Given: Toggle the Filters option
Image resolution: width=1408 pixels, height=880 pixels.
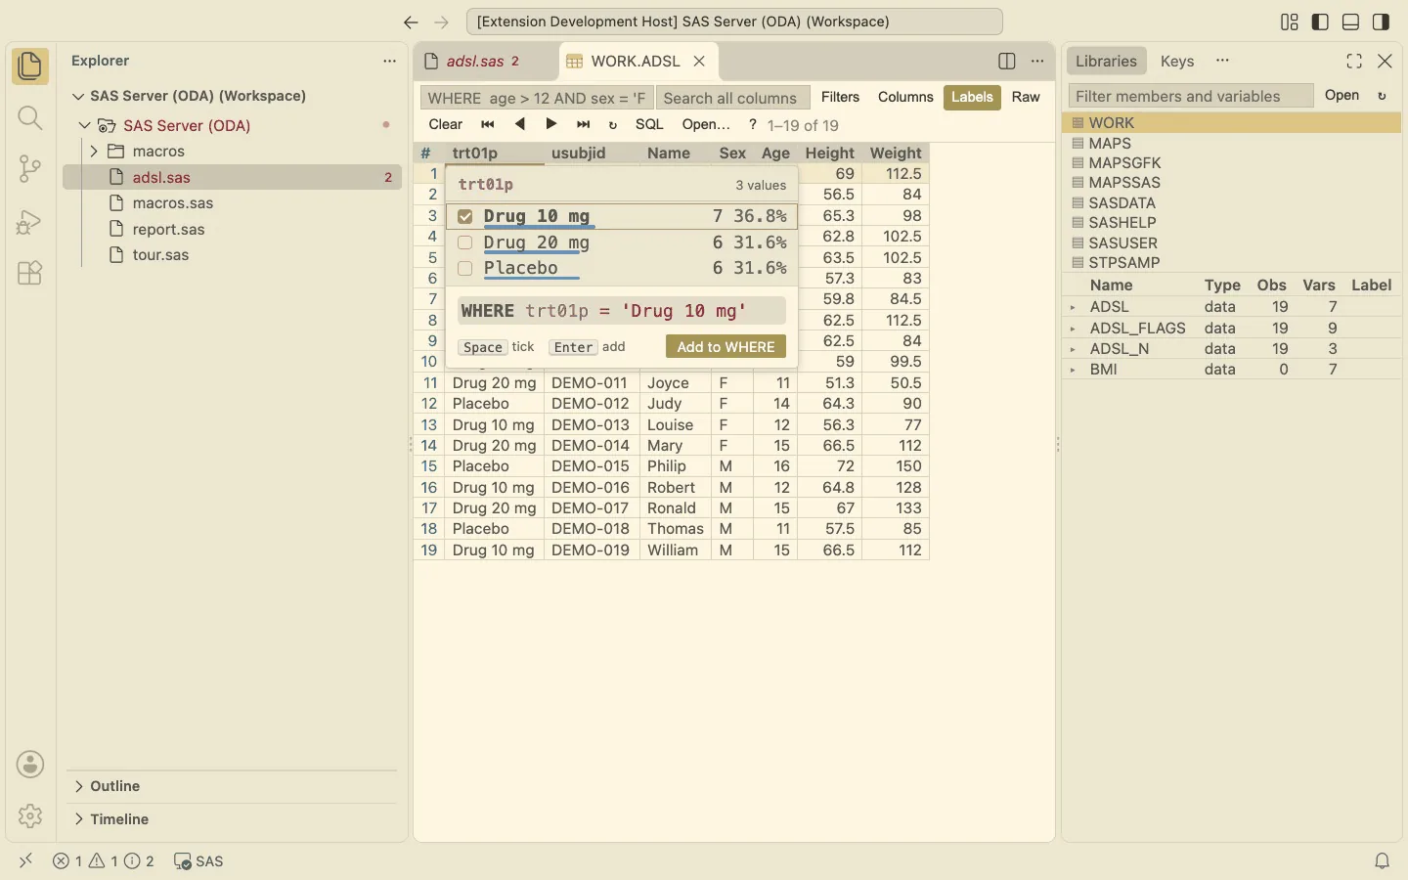Looking at the screenshot, I should point(840,97).
